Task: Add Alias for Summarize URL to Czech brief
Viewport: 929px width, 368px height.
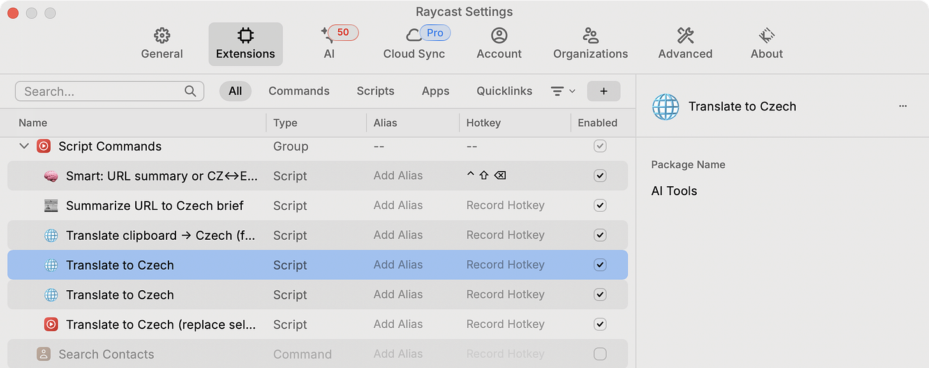Action: [x=398, y=205]
